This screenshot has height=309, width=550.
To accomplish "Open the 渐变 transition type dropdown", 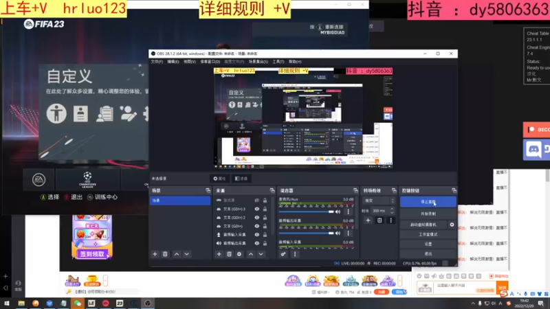I will [x=379, y=201].
